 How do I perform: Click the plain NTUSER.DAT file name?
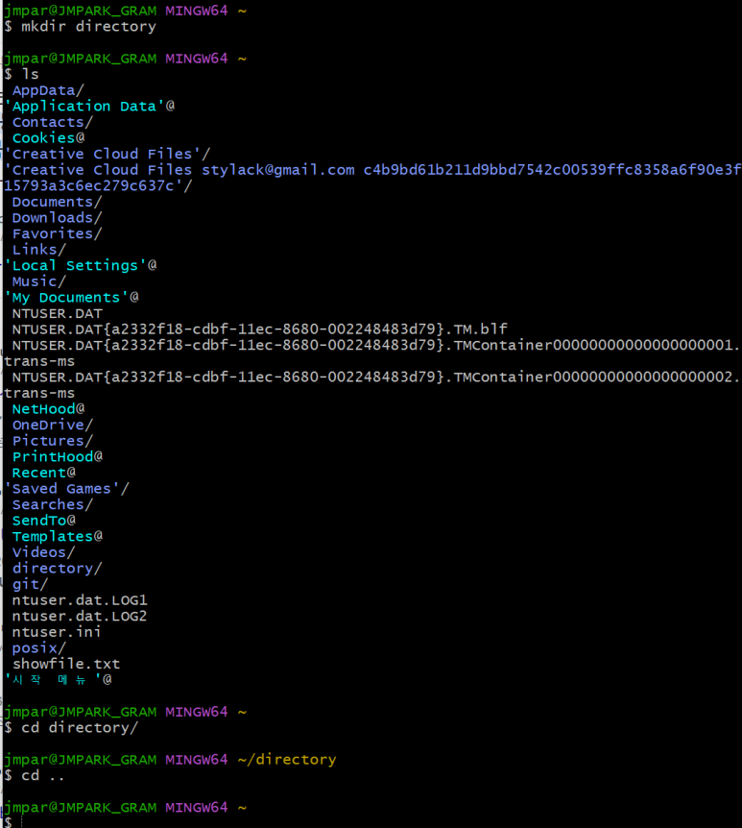coord(57,313)
